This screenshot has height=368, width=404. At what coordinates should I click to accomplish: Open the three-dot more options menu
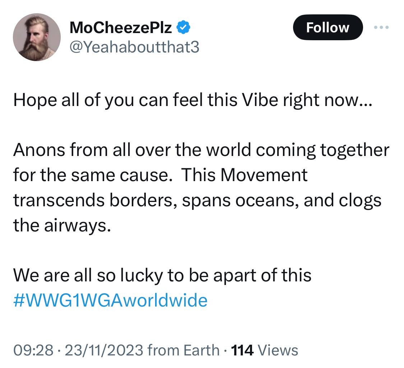point(381,27)
